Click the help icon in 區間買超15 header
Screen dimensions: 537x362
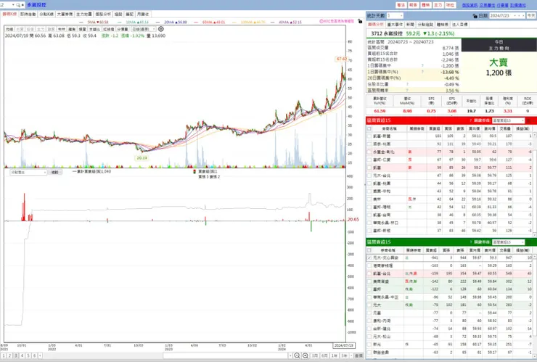pos(470,120)
